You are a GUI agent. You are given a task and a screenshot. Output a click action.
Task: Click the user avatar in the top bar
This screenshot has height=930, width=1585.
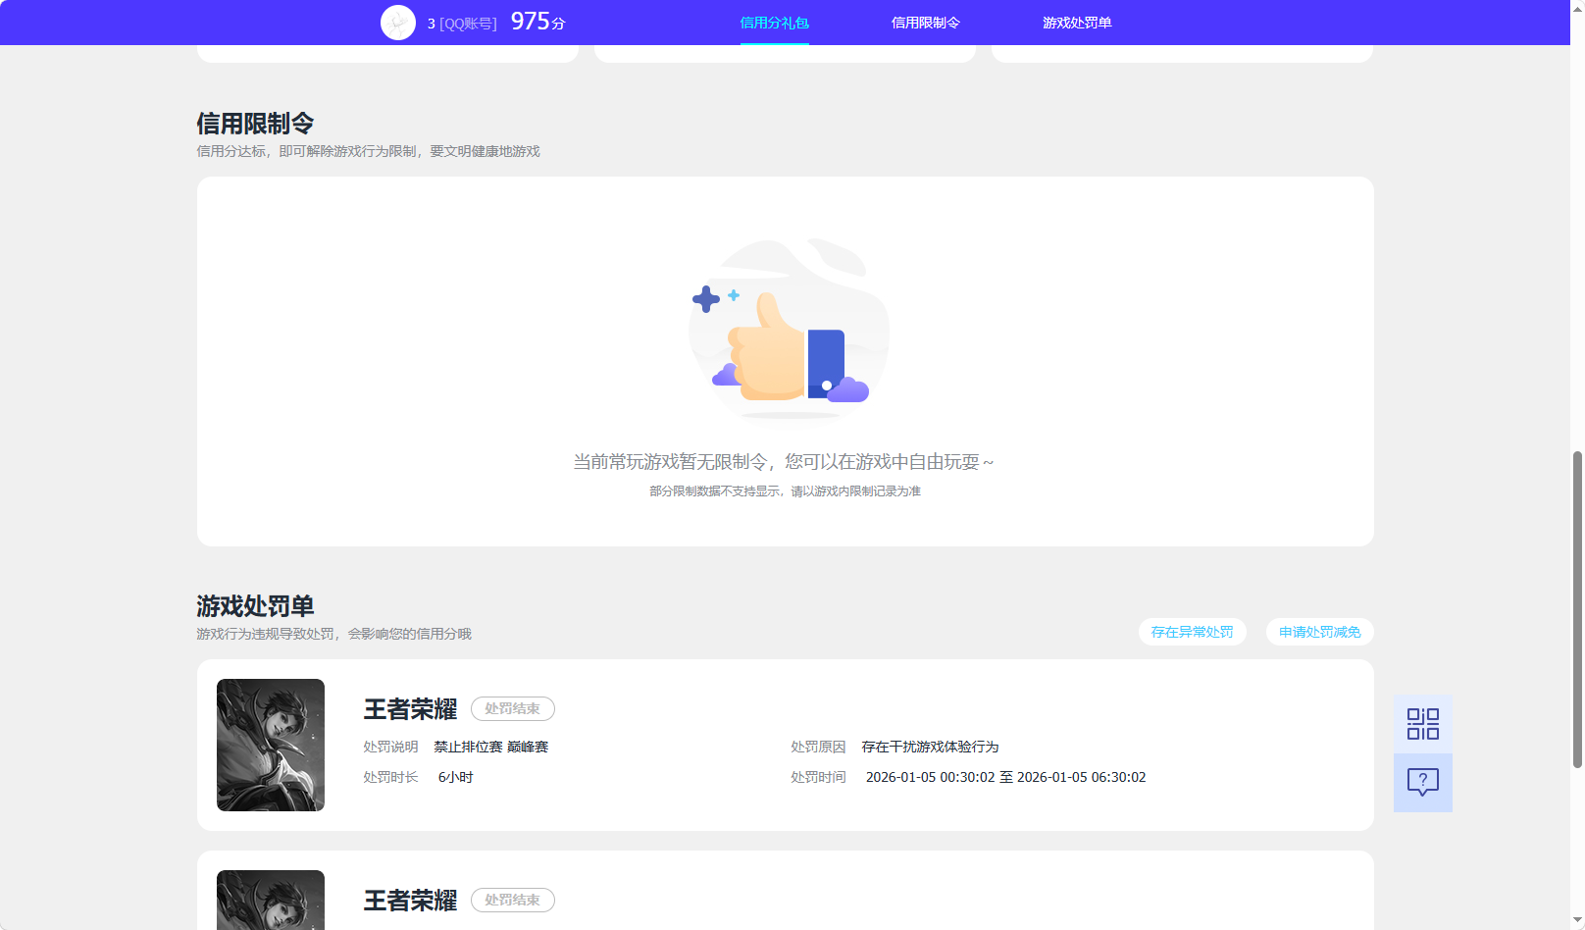(397, 22)
